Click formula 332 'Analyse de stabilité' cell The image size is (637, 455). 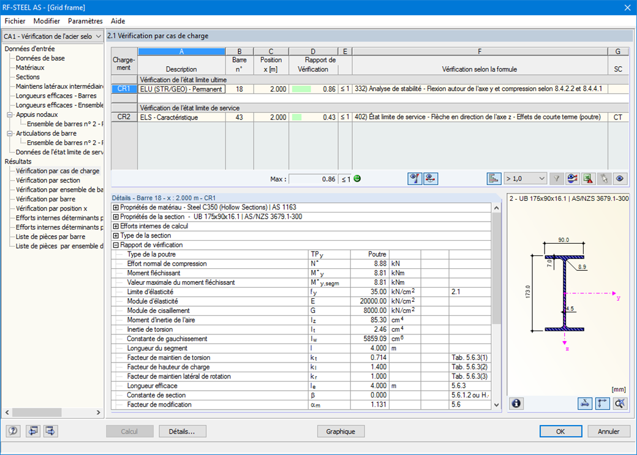pos(480,89)
